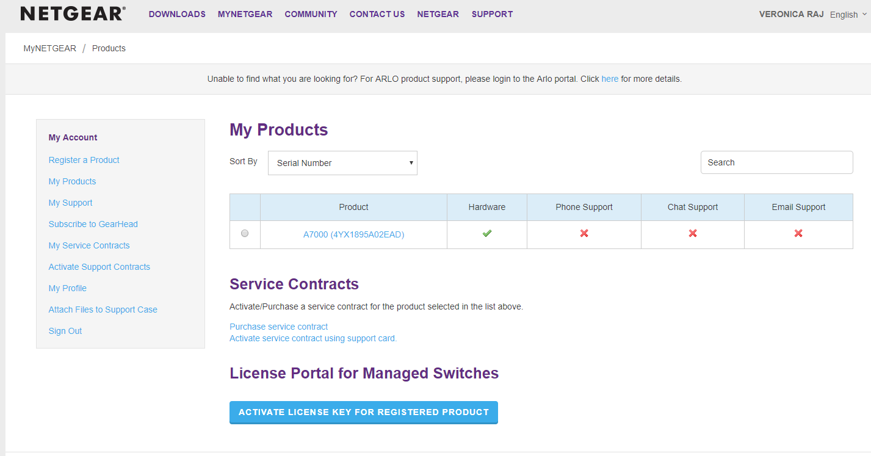Open the A7000 (4YX1895A02EAD) product link

click(353, 234)
